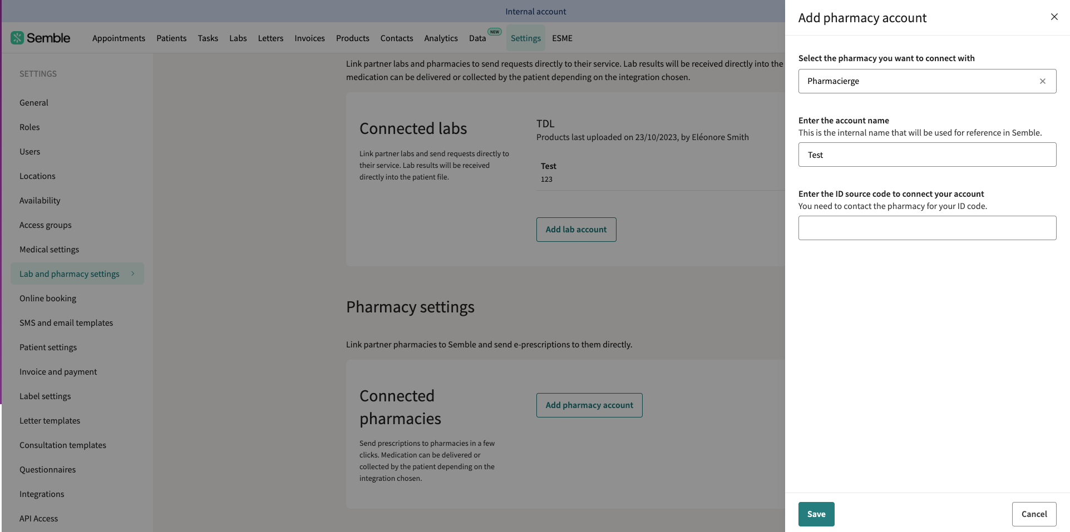Viewport: 1070px width, 532px height.
Task: Click the Semble logo
Action: point(40,38)
